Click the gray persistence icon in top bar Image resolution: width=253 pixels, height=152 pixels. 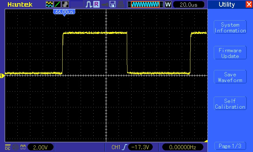point(65,4)
